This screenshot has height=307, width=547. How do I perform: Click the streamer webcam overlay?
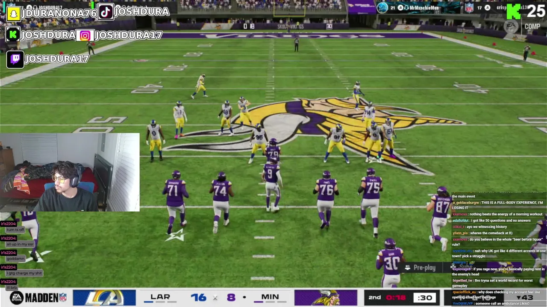pyautogui.click(x=70, y=172)
